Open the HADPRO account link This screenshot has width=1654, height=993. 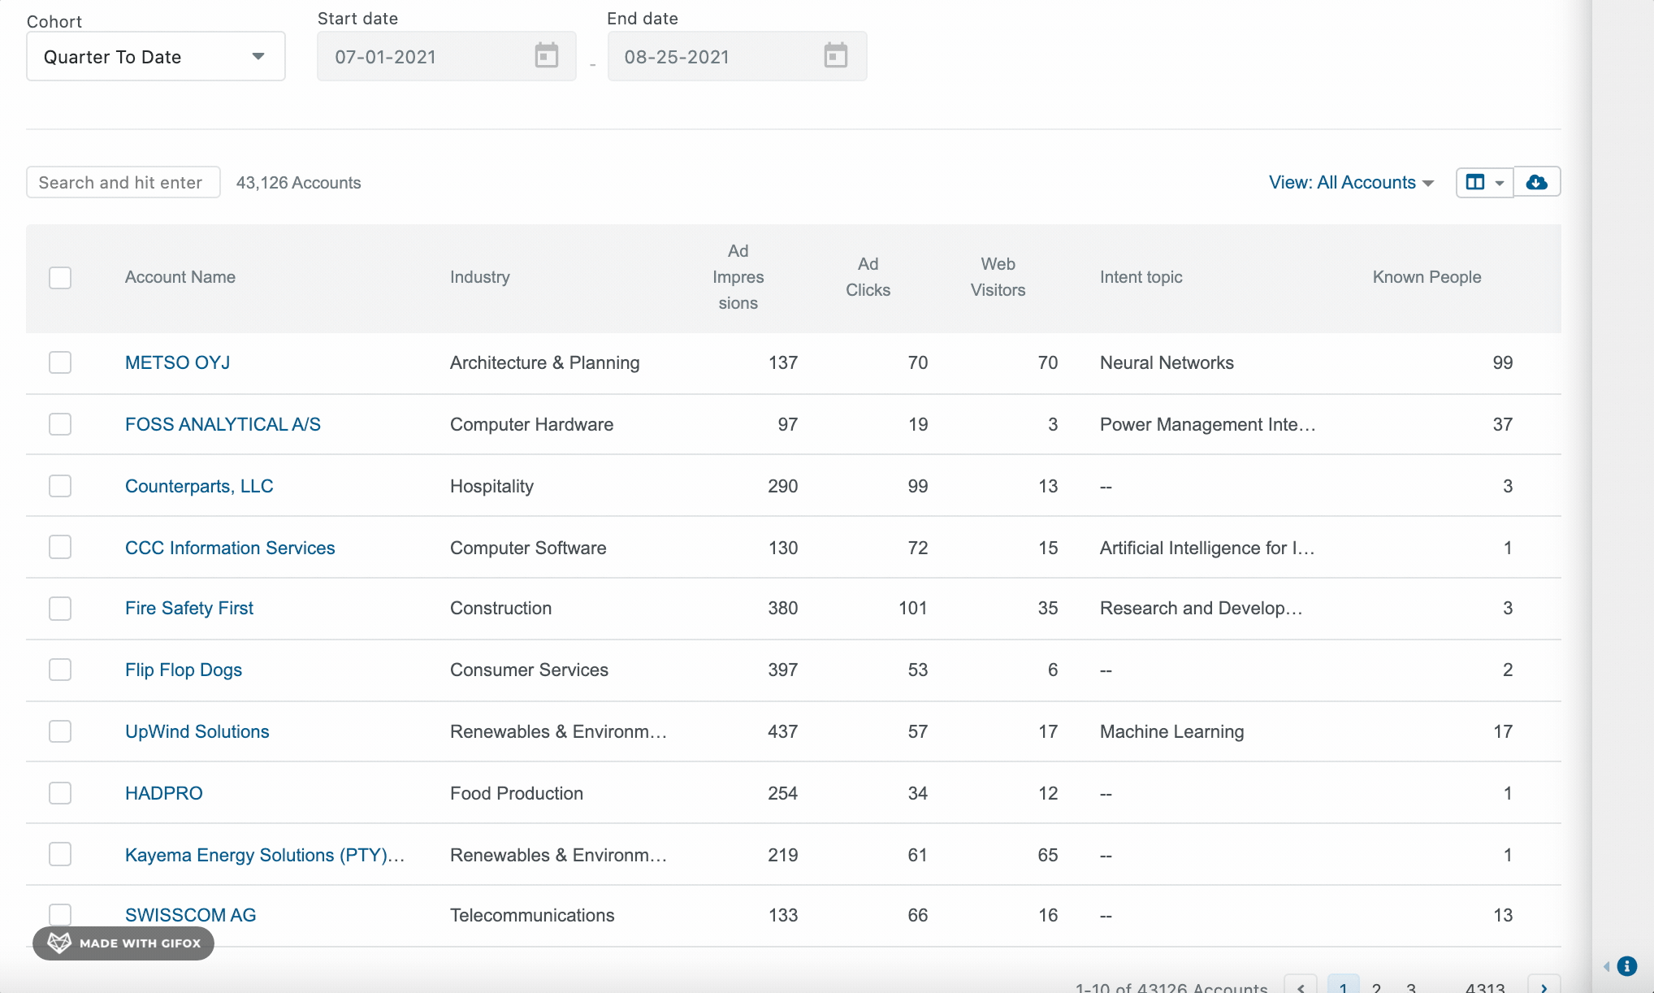(x=164, y=793)
